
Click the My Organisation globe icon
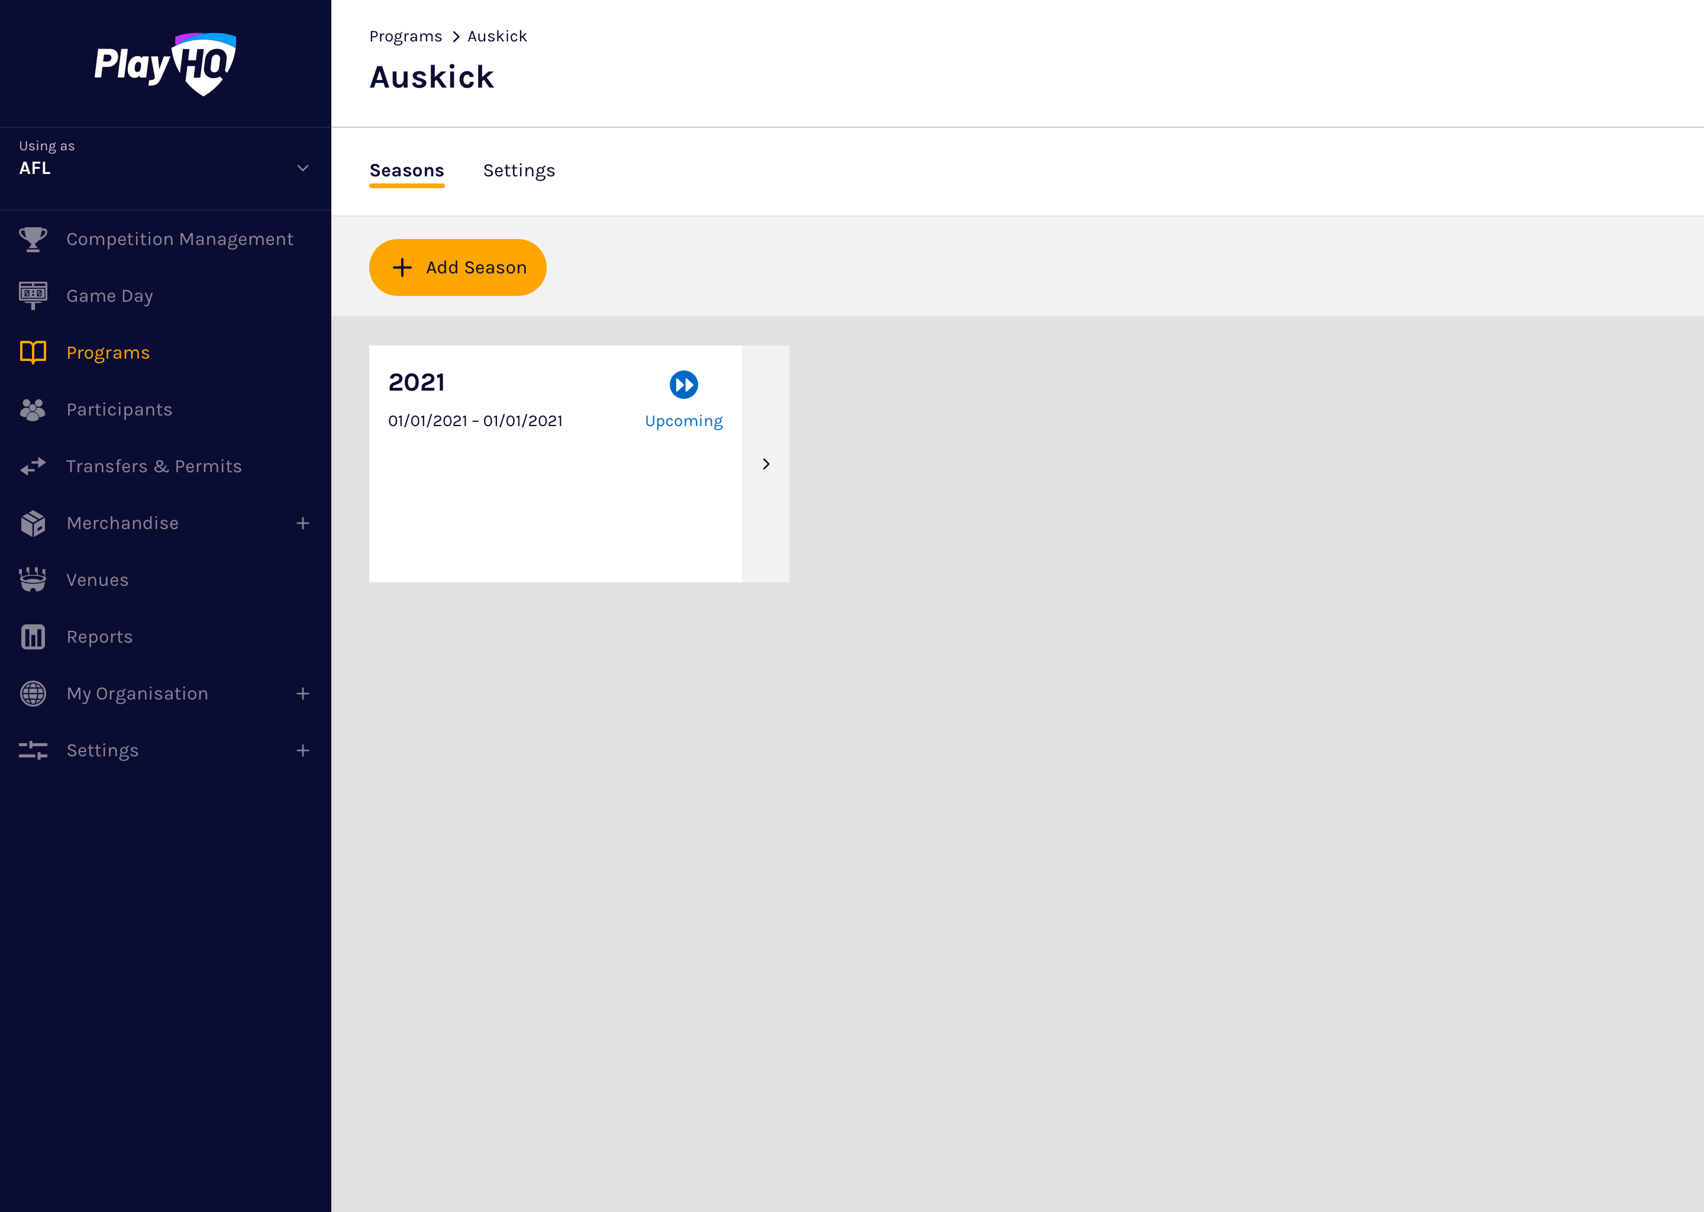click(x=33, y=694)
